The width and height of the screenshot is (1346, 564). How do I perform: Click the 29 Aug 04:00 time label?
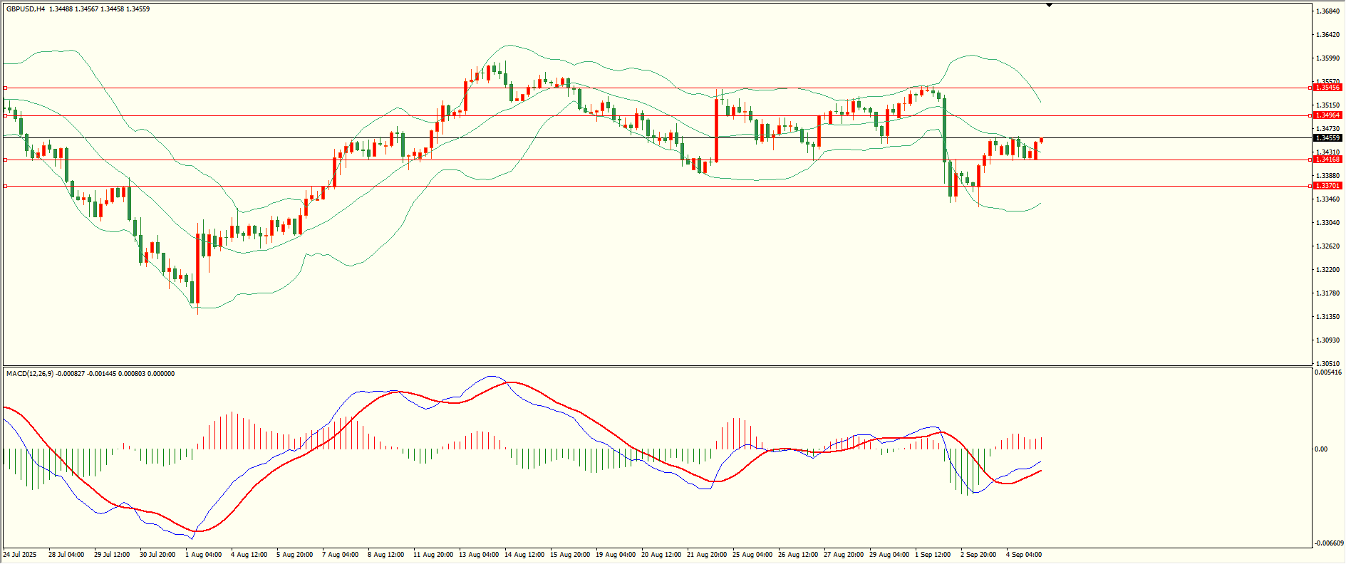tap(889, 555)
